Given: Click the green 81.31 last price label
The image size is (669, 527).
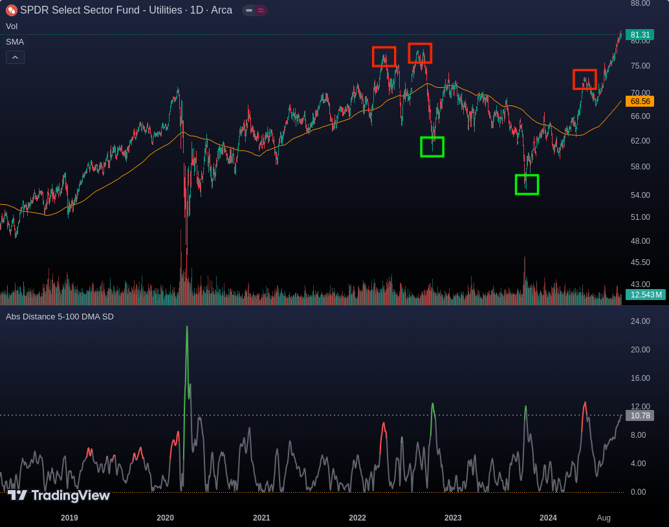Looking at the screenshot, I should [639, 34].
